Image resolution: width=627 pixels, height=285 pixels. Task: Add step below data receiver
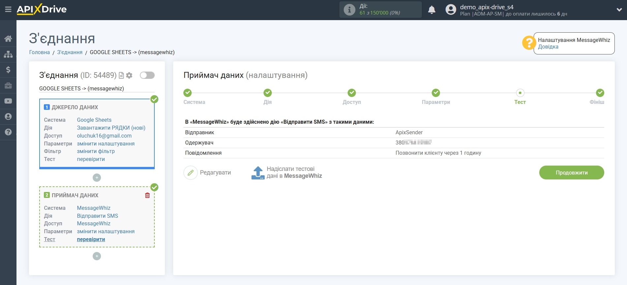click(x=97, y=256)
